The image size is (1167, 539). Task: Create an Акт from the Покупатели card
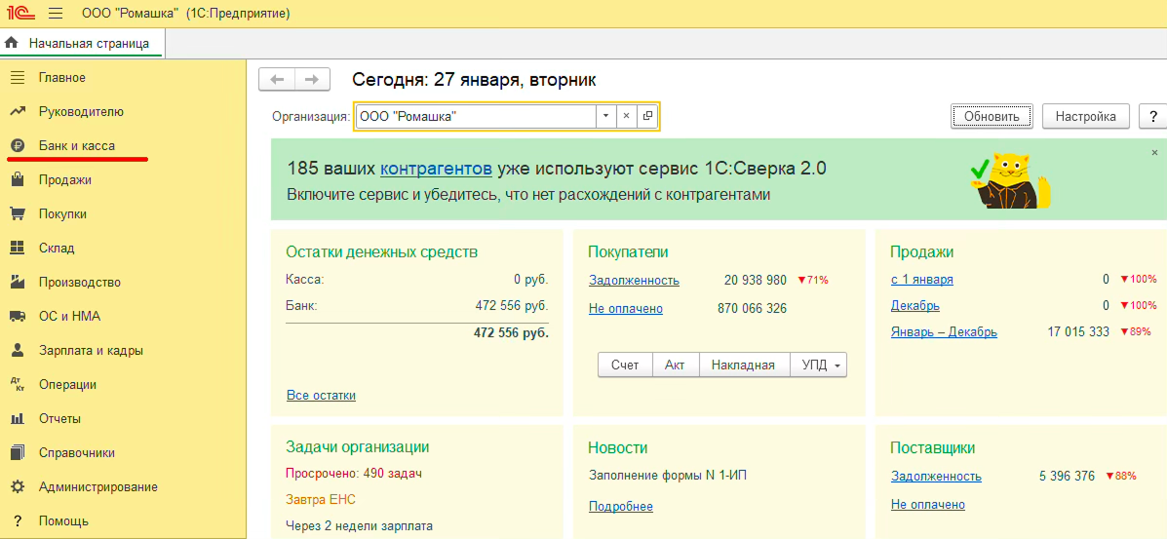[x=675, y=366]
